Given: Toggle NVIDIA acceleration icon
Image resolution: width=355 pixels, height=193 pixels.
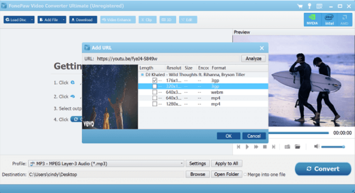Looking at the screenshot, I should coord(312,20).
